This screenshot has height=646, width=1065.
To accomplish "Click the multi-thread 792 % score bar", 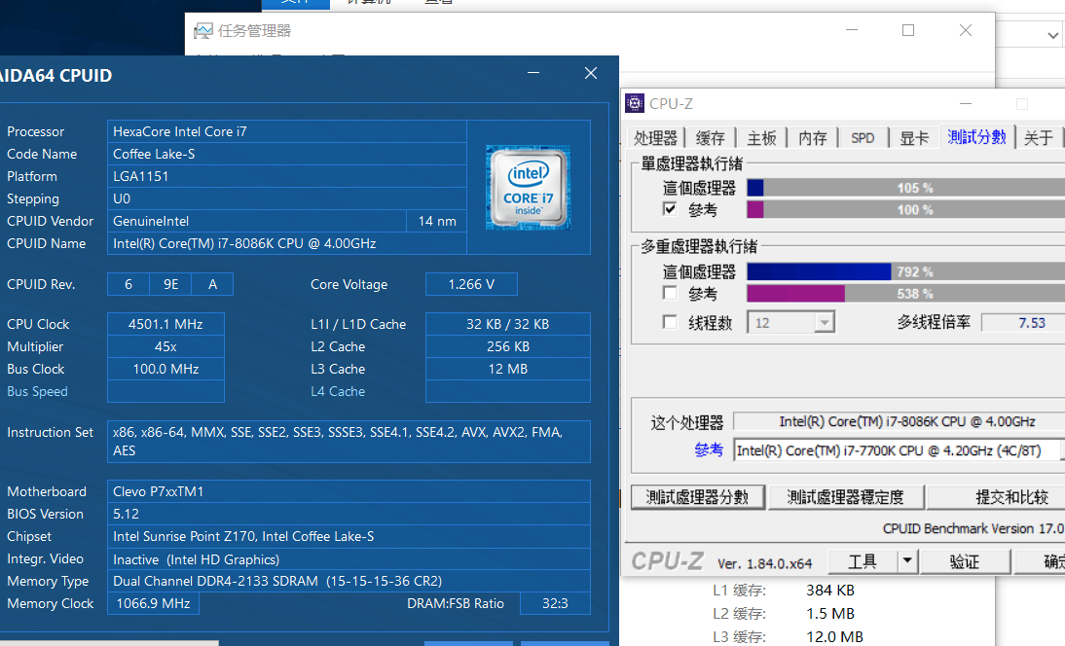I will (x=906, y=271).
